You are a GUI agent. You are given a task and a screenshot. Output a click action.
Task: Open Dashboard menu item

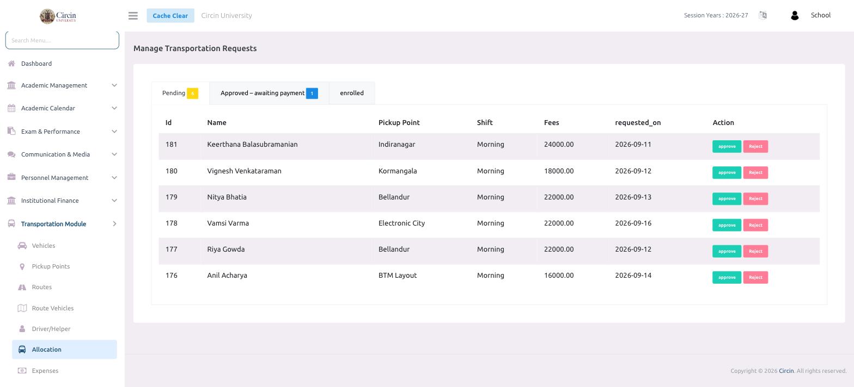pyautogui.click(x=36, y=64)
